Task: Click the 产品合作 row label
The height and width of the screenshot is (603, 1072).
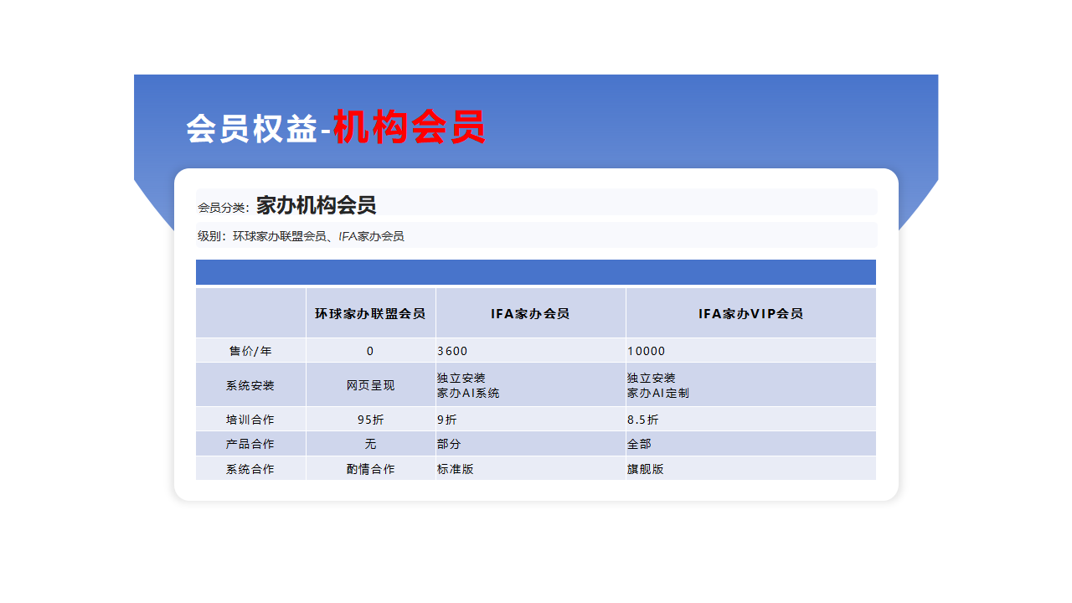Action: tap(250, 444)
